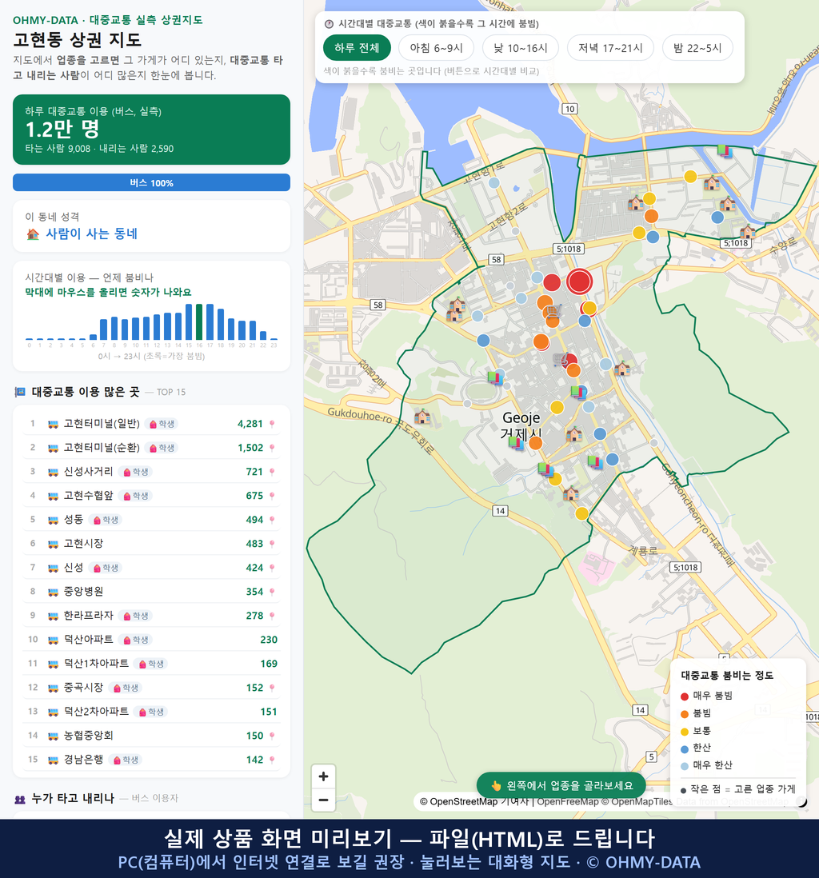Click the bus icon in the 고현시장 row
Viewport: 819px width, 878px height.
[x=53, y=544]
